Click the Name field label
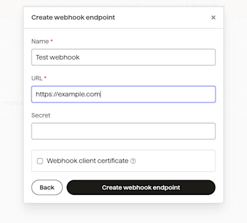 [x=40, y=41]
